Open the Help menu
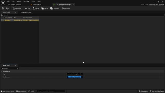 tap(39, 1)
